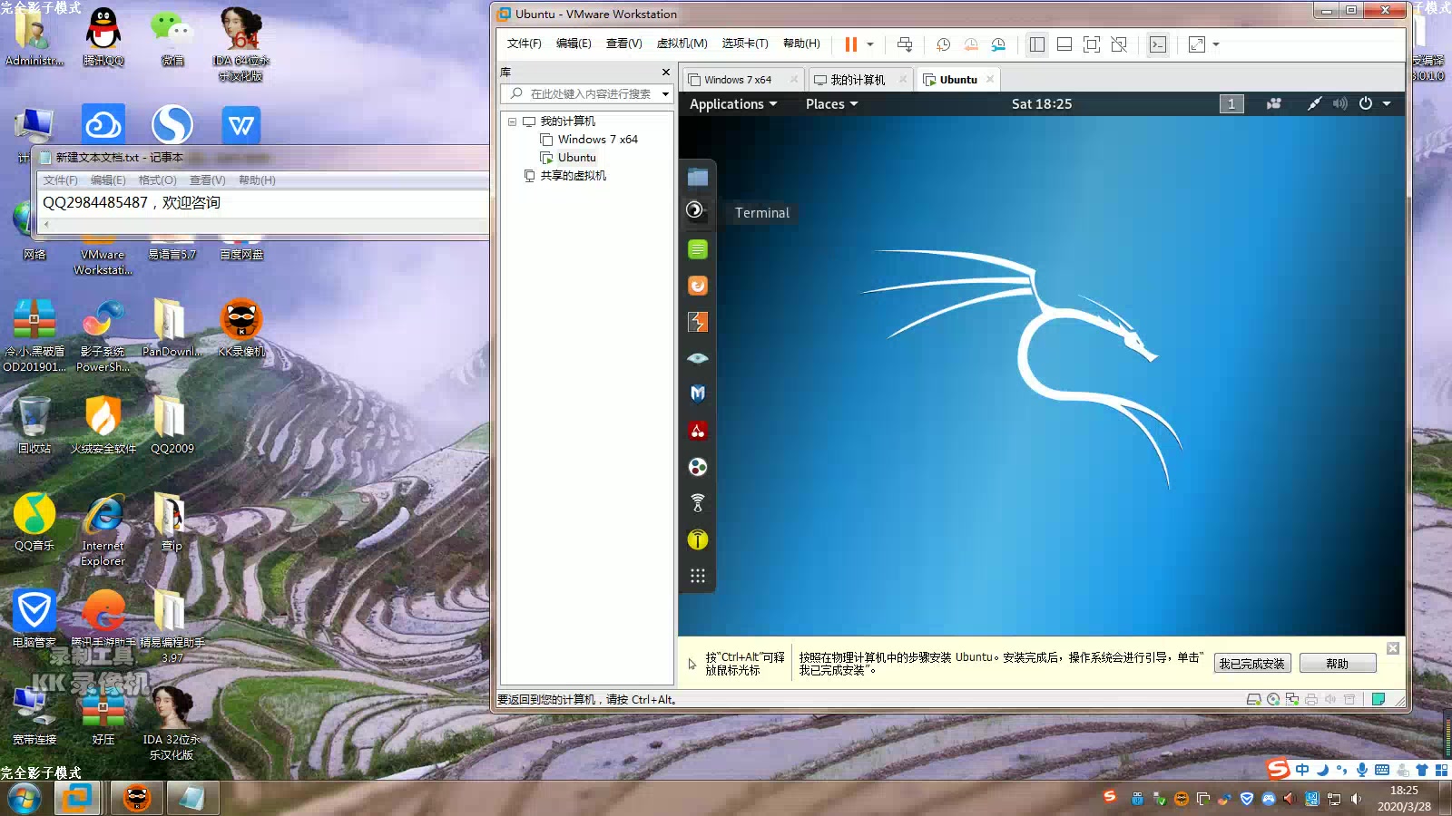
Task: Open the Terminal from the Kali dock
Action: pyautogui.click(x=697, y=210)
